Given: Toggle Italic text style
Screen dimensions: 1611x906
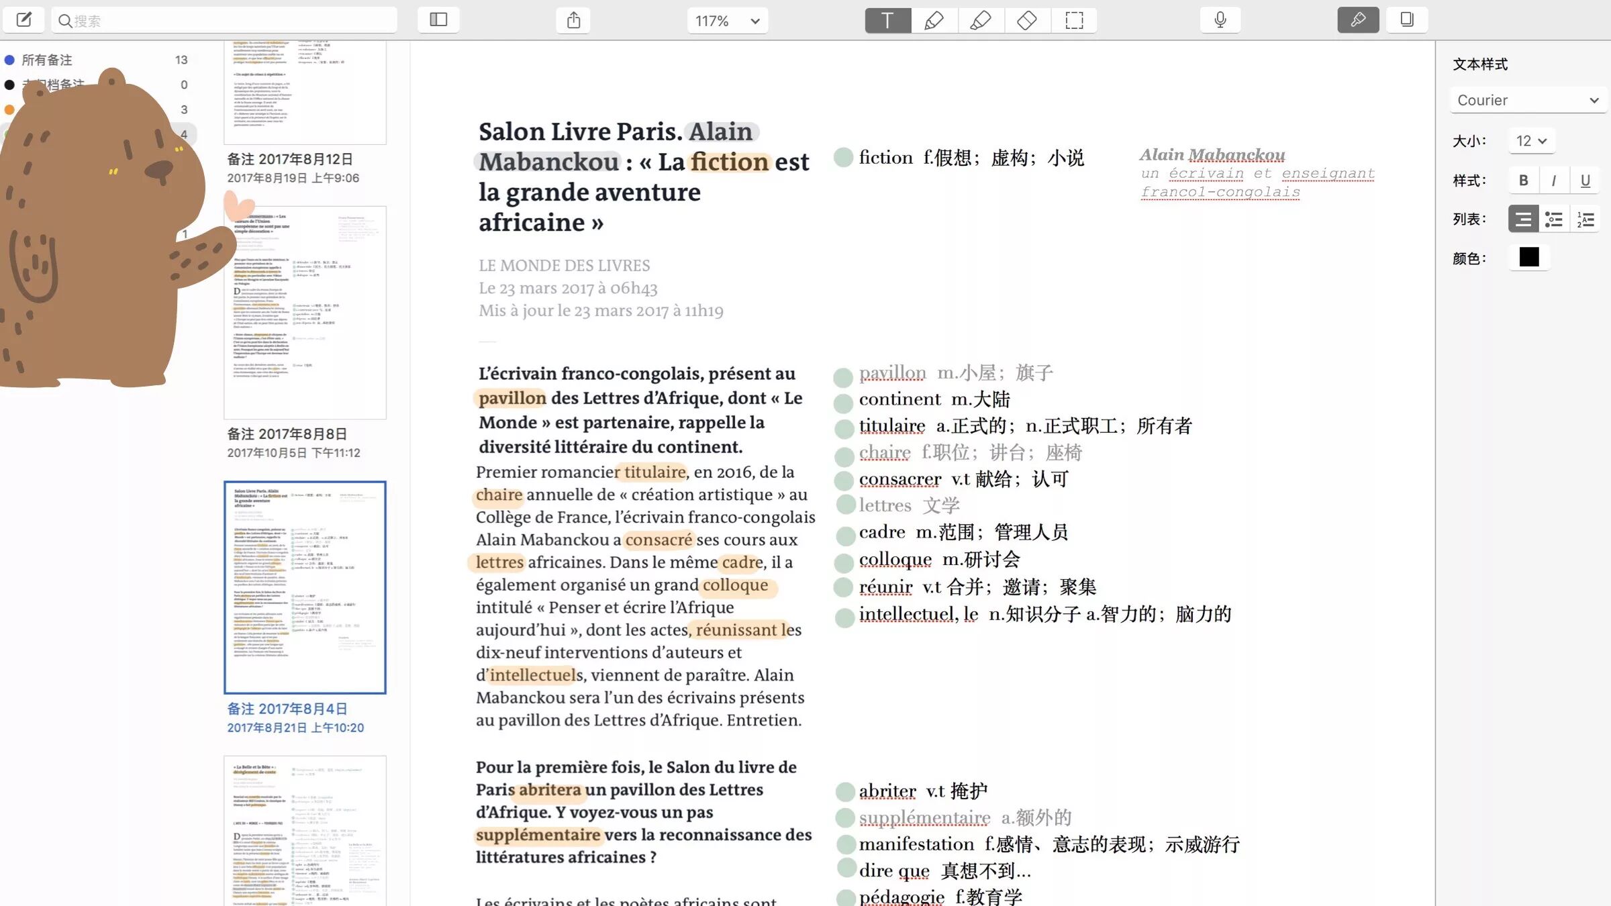Looking at the screenshot, I should coord(1554,181).
